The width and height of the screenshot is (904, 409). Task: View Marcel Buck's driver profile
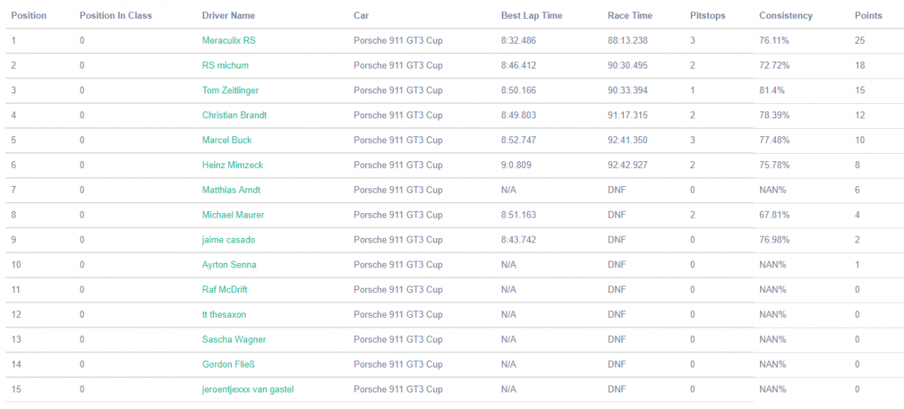coord(227,140)
